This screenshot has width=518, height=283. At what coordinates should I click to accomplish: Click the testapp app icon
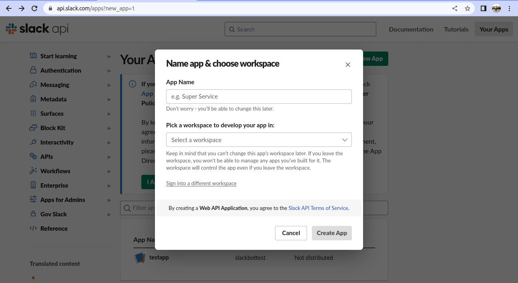(x=139, y=258)
